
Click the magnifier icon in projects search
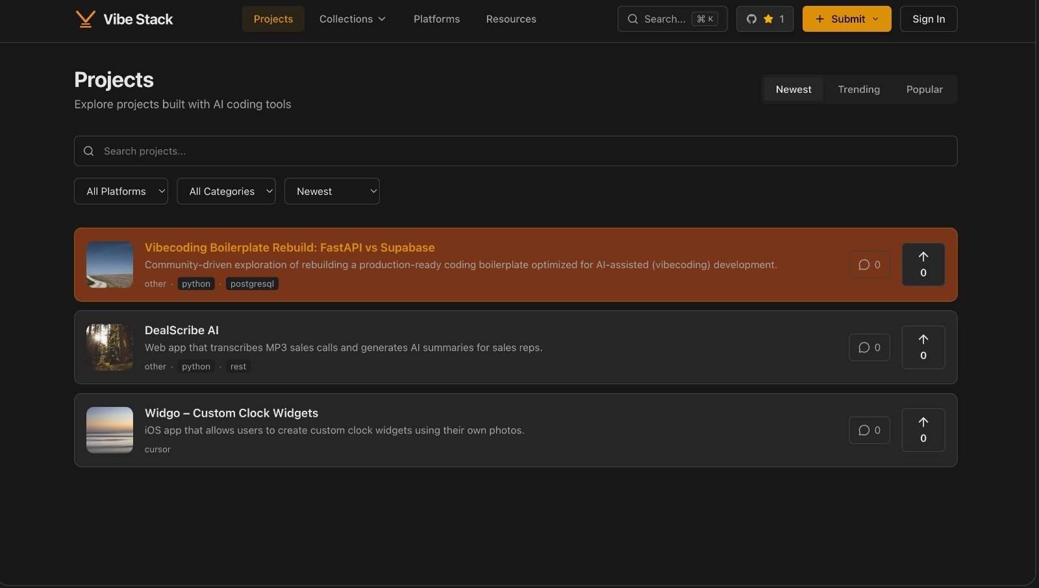pos(89,151)
